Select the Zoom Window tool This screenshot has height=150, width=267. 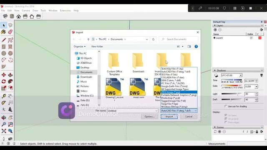click(10, 124)
